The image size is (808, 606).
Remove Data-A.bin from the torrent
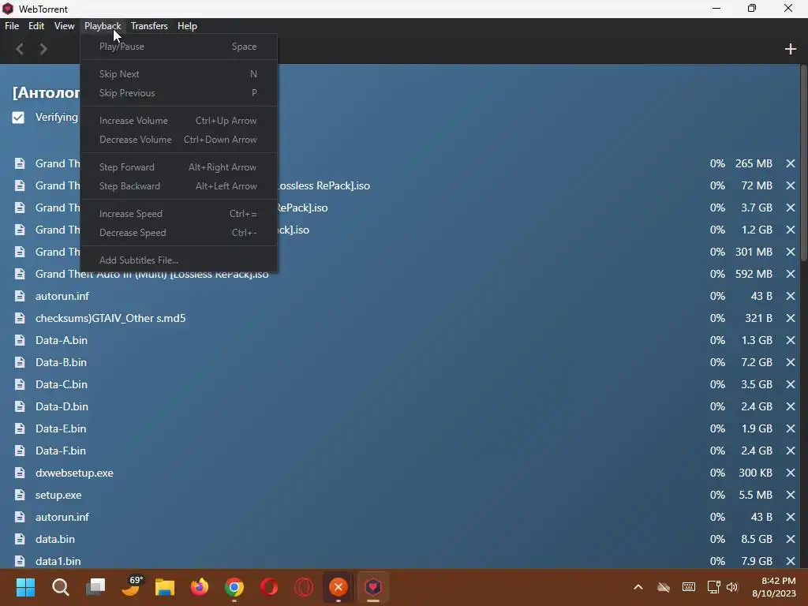791,340
